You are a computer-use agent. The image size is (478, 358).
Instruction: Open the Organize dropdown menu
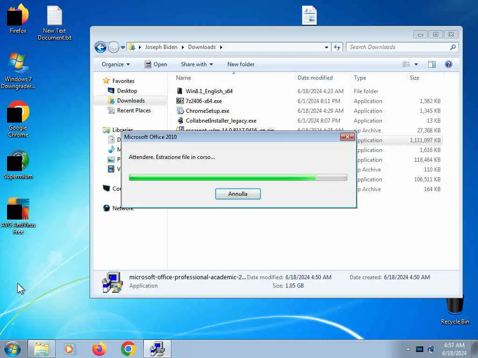click(116, 64)
